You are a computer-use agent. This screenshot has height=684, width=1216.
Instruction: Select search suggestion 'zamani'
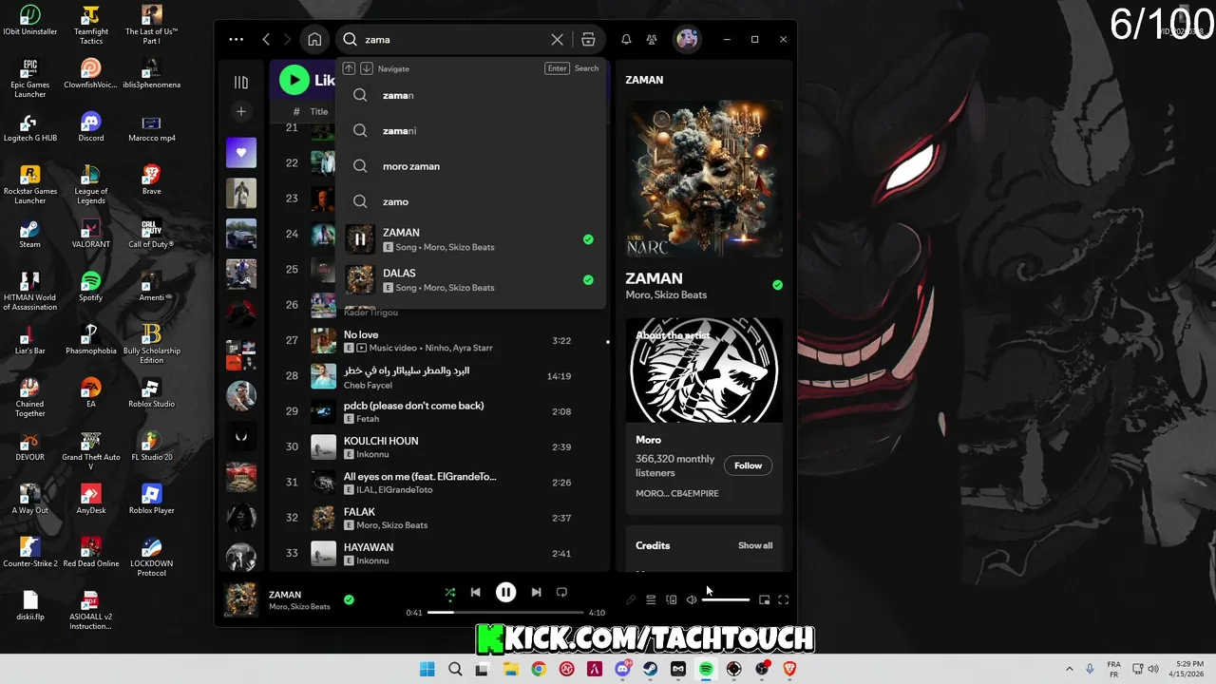(x=470, y=130)
